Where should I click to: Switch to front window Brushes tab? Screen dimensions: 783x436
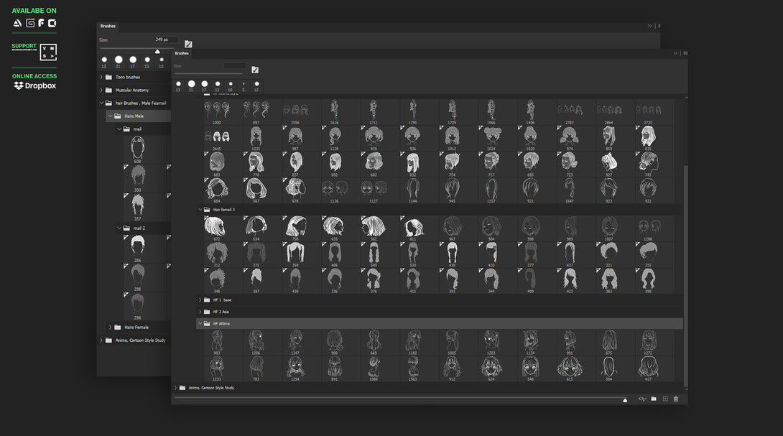(x=182, y=53)
